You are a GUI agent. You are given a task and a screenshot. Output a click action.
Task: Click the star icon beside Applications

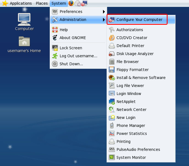coord(5,3)
